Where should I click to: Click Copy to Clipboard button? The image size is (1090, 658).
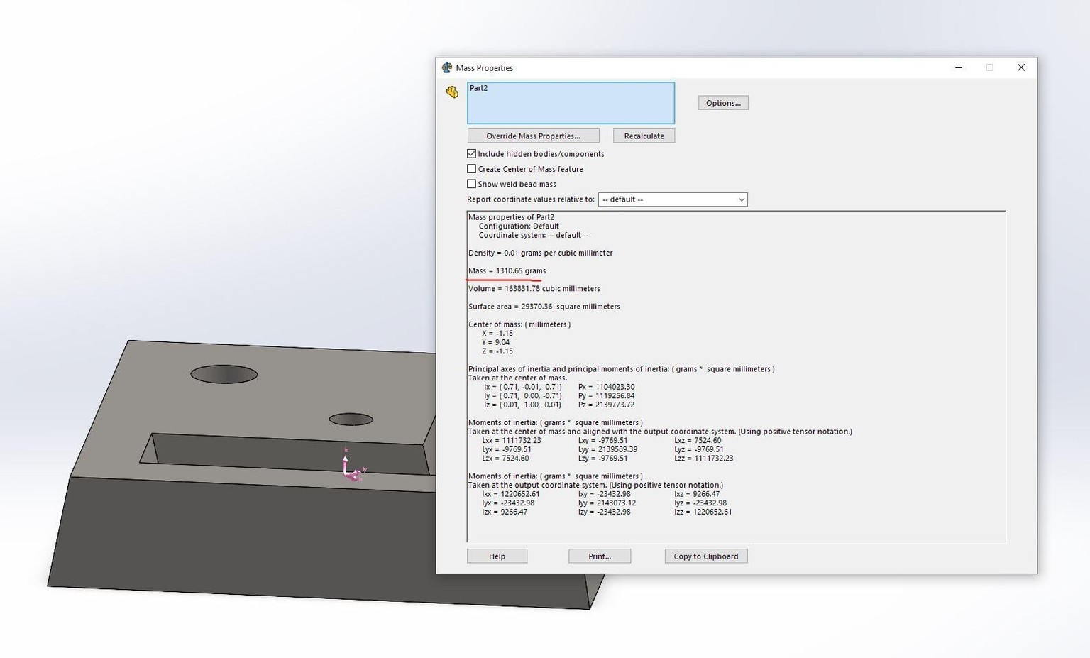click(706, 556)
